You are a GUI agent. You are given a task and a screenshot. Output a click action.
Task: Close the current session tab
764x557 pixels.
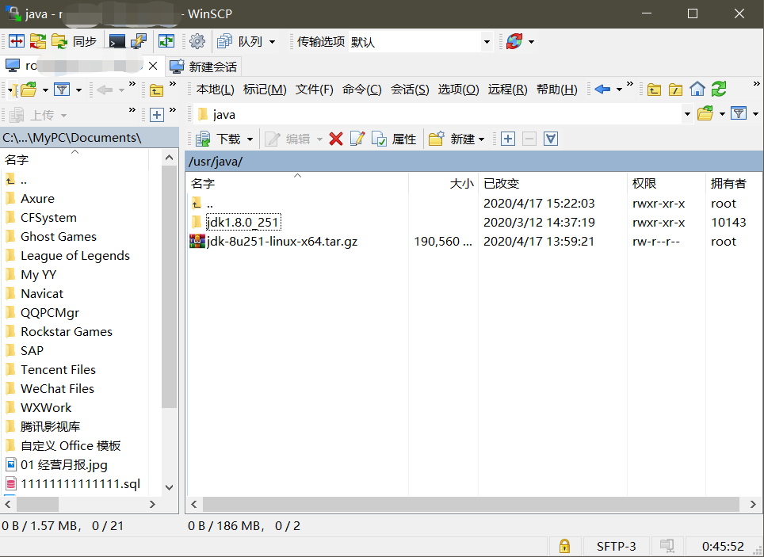(x=153, y=66)
